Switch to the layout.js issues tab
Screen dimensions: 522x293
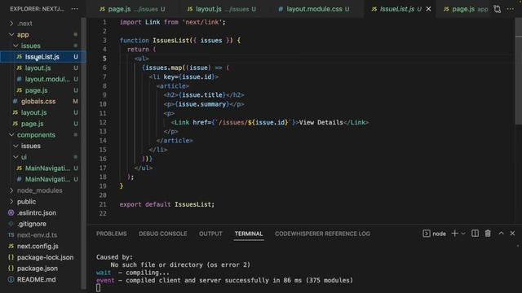click(x=221, y=9)
